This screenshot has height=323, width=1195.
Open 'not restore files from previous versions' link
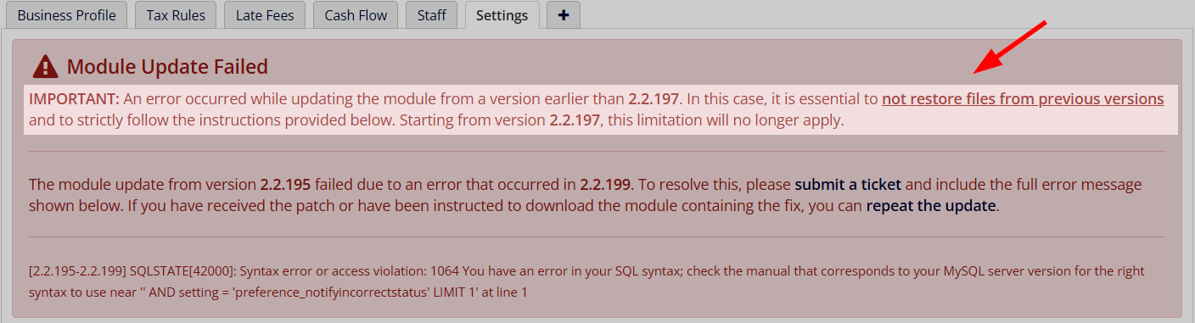click(x=1023, y=99)
